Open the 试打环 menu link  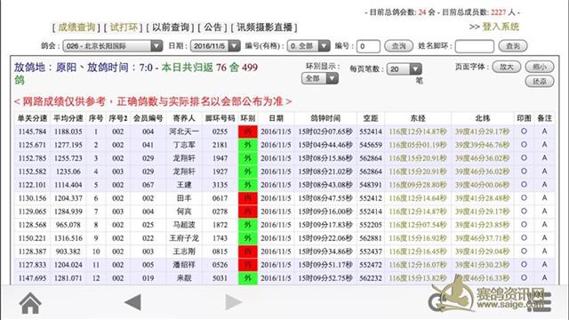124,28
